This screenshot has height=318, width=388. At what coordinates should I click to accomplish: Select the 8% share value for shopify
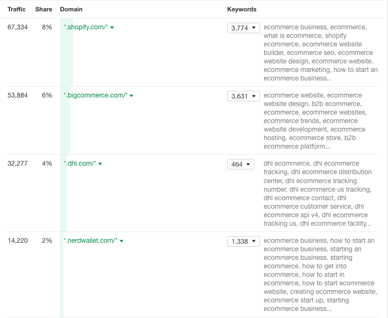tap(47, 27)
